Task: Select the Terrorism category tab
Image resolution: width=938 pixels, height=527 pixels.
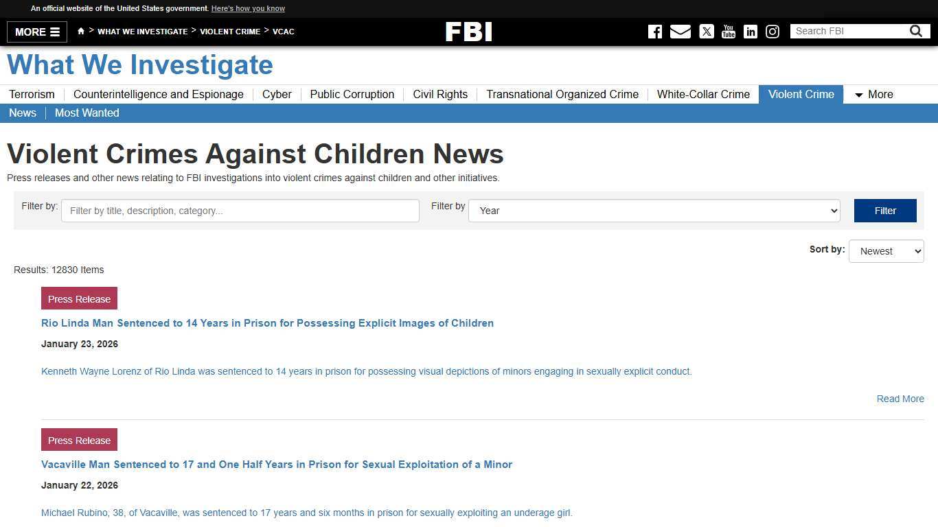Action: 32,94
